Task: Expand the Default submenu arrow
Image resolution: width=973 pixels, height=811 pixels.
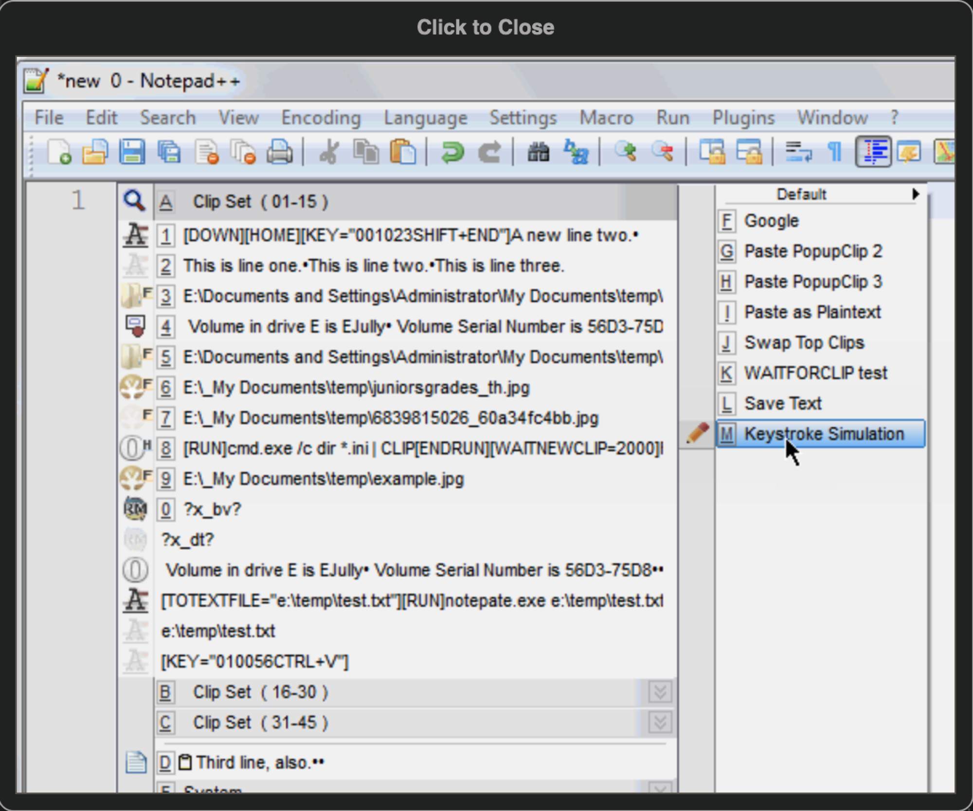Action: [x=915, y=194]
